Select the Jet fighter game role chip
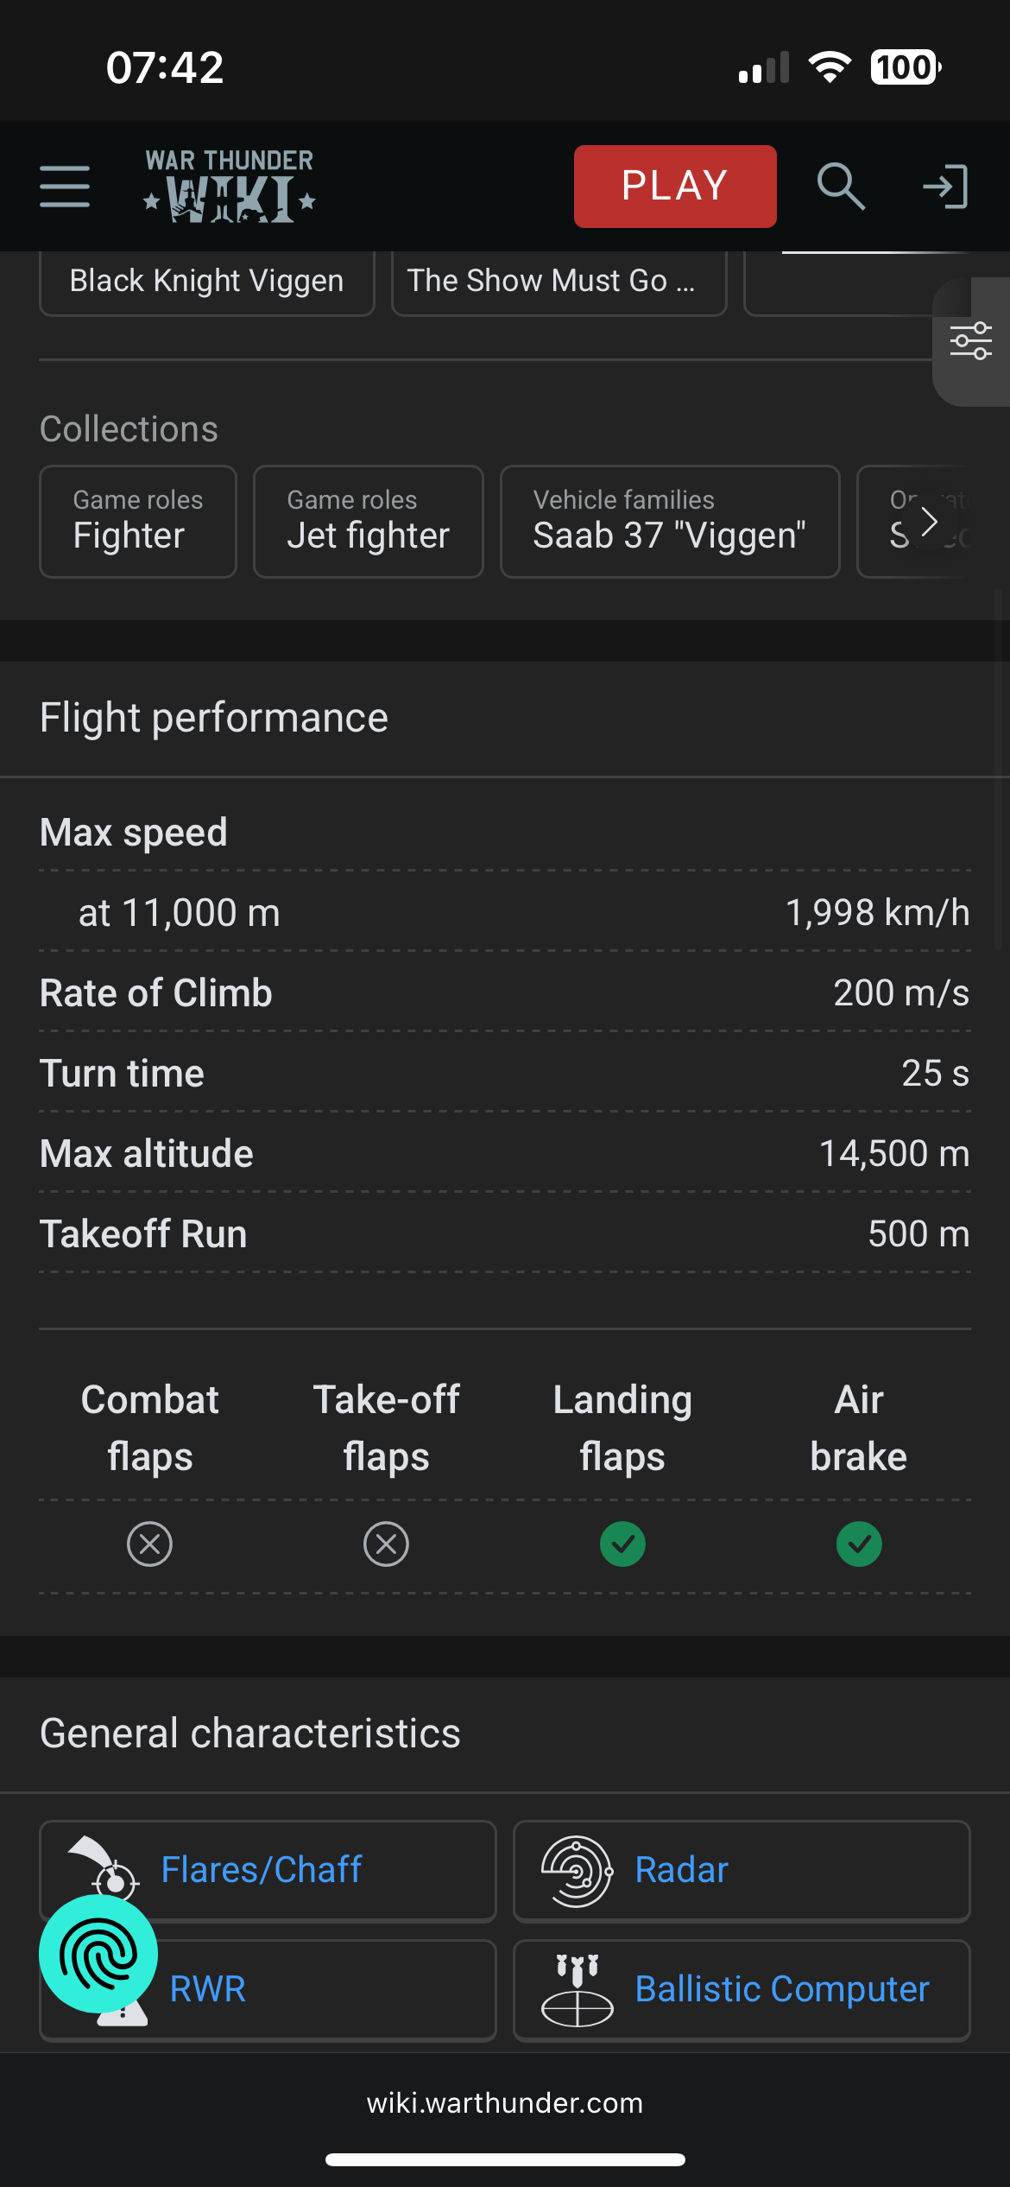 pyautogui.click(x=369, y=522)
